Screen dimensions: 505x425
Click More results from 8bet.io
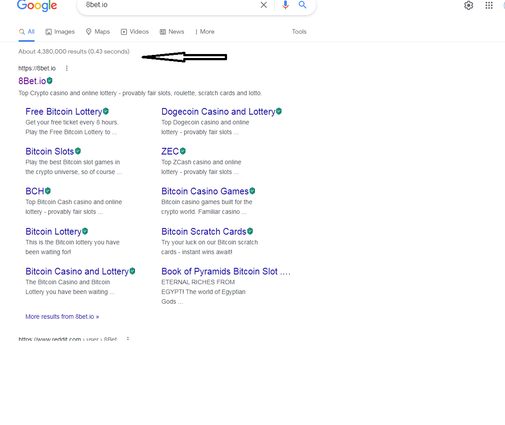62,317
